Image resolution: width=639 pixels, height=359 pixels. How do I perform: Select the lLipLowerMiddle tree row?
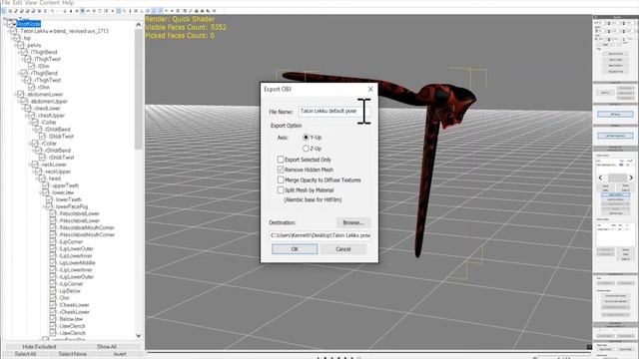pos(78,263)
